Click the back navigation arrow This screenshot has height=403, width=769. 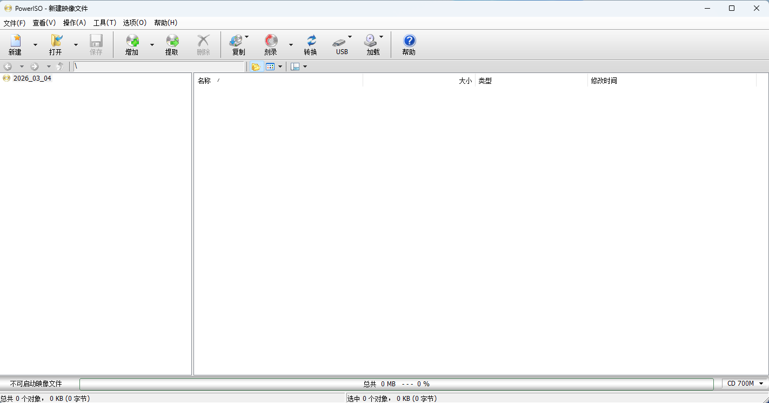8,67
